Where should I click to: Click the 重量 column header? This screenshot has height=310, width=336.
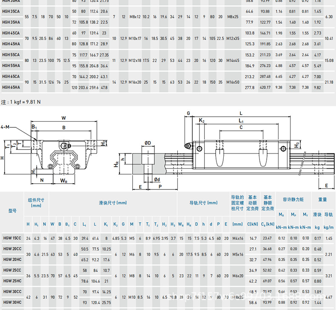click(322, 200)
